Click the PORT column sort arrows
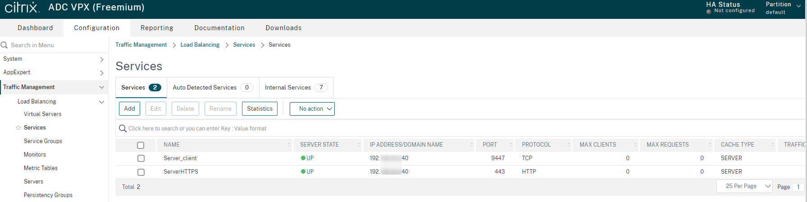Viewport: 807px width, 202px height. pyautogui.click(x=511, y=145)
